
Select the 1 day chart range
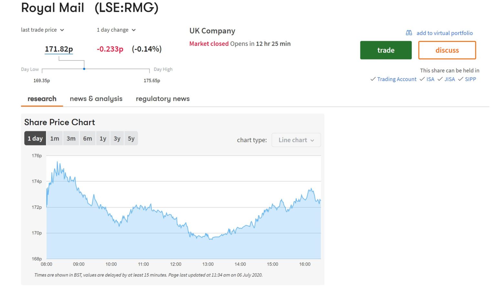[x=35, y=138]
